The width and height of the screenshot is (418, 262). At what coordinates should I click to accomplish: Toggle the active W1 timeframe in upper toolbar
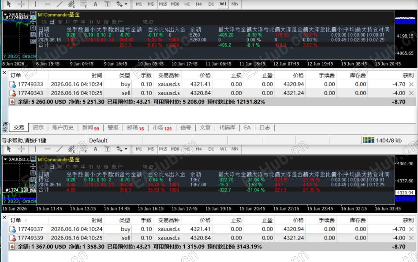(223, 4)
